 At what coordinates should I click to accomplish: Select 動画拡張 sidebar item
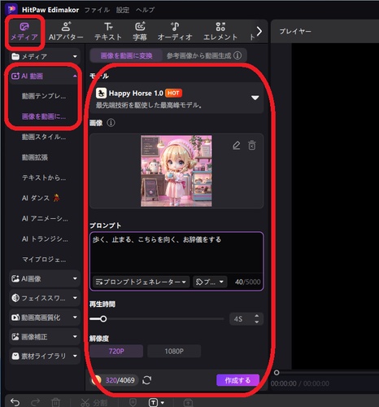35,157
